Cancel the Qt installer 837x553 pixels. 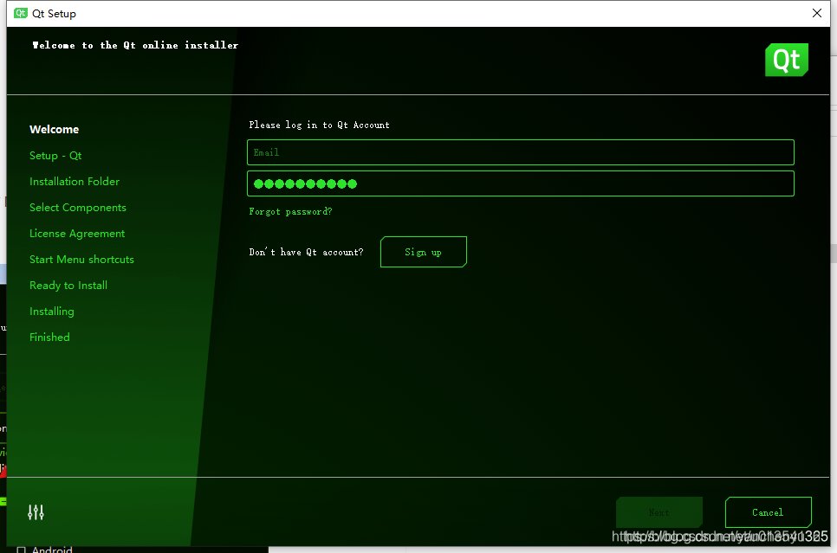[769, 512]
